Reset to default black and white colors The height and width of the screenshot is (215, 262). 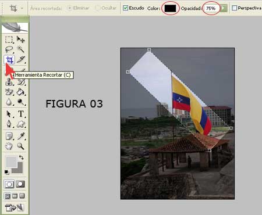pos(6,172)
